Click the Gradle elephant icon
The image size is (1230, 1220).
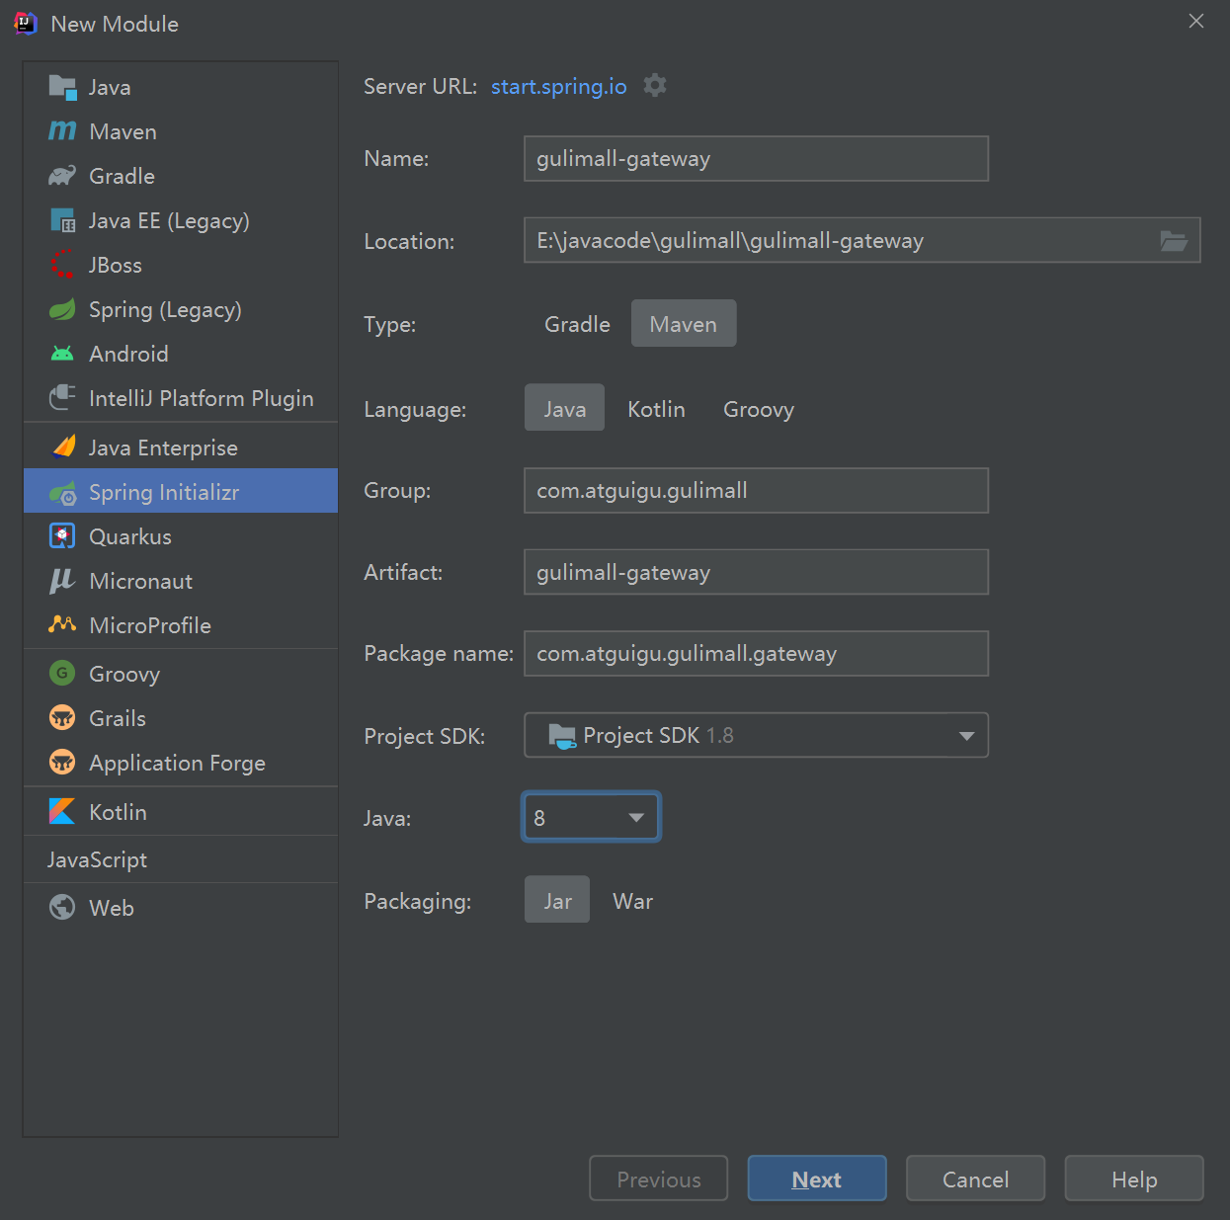[x=62, y=176]
